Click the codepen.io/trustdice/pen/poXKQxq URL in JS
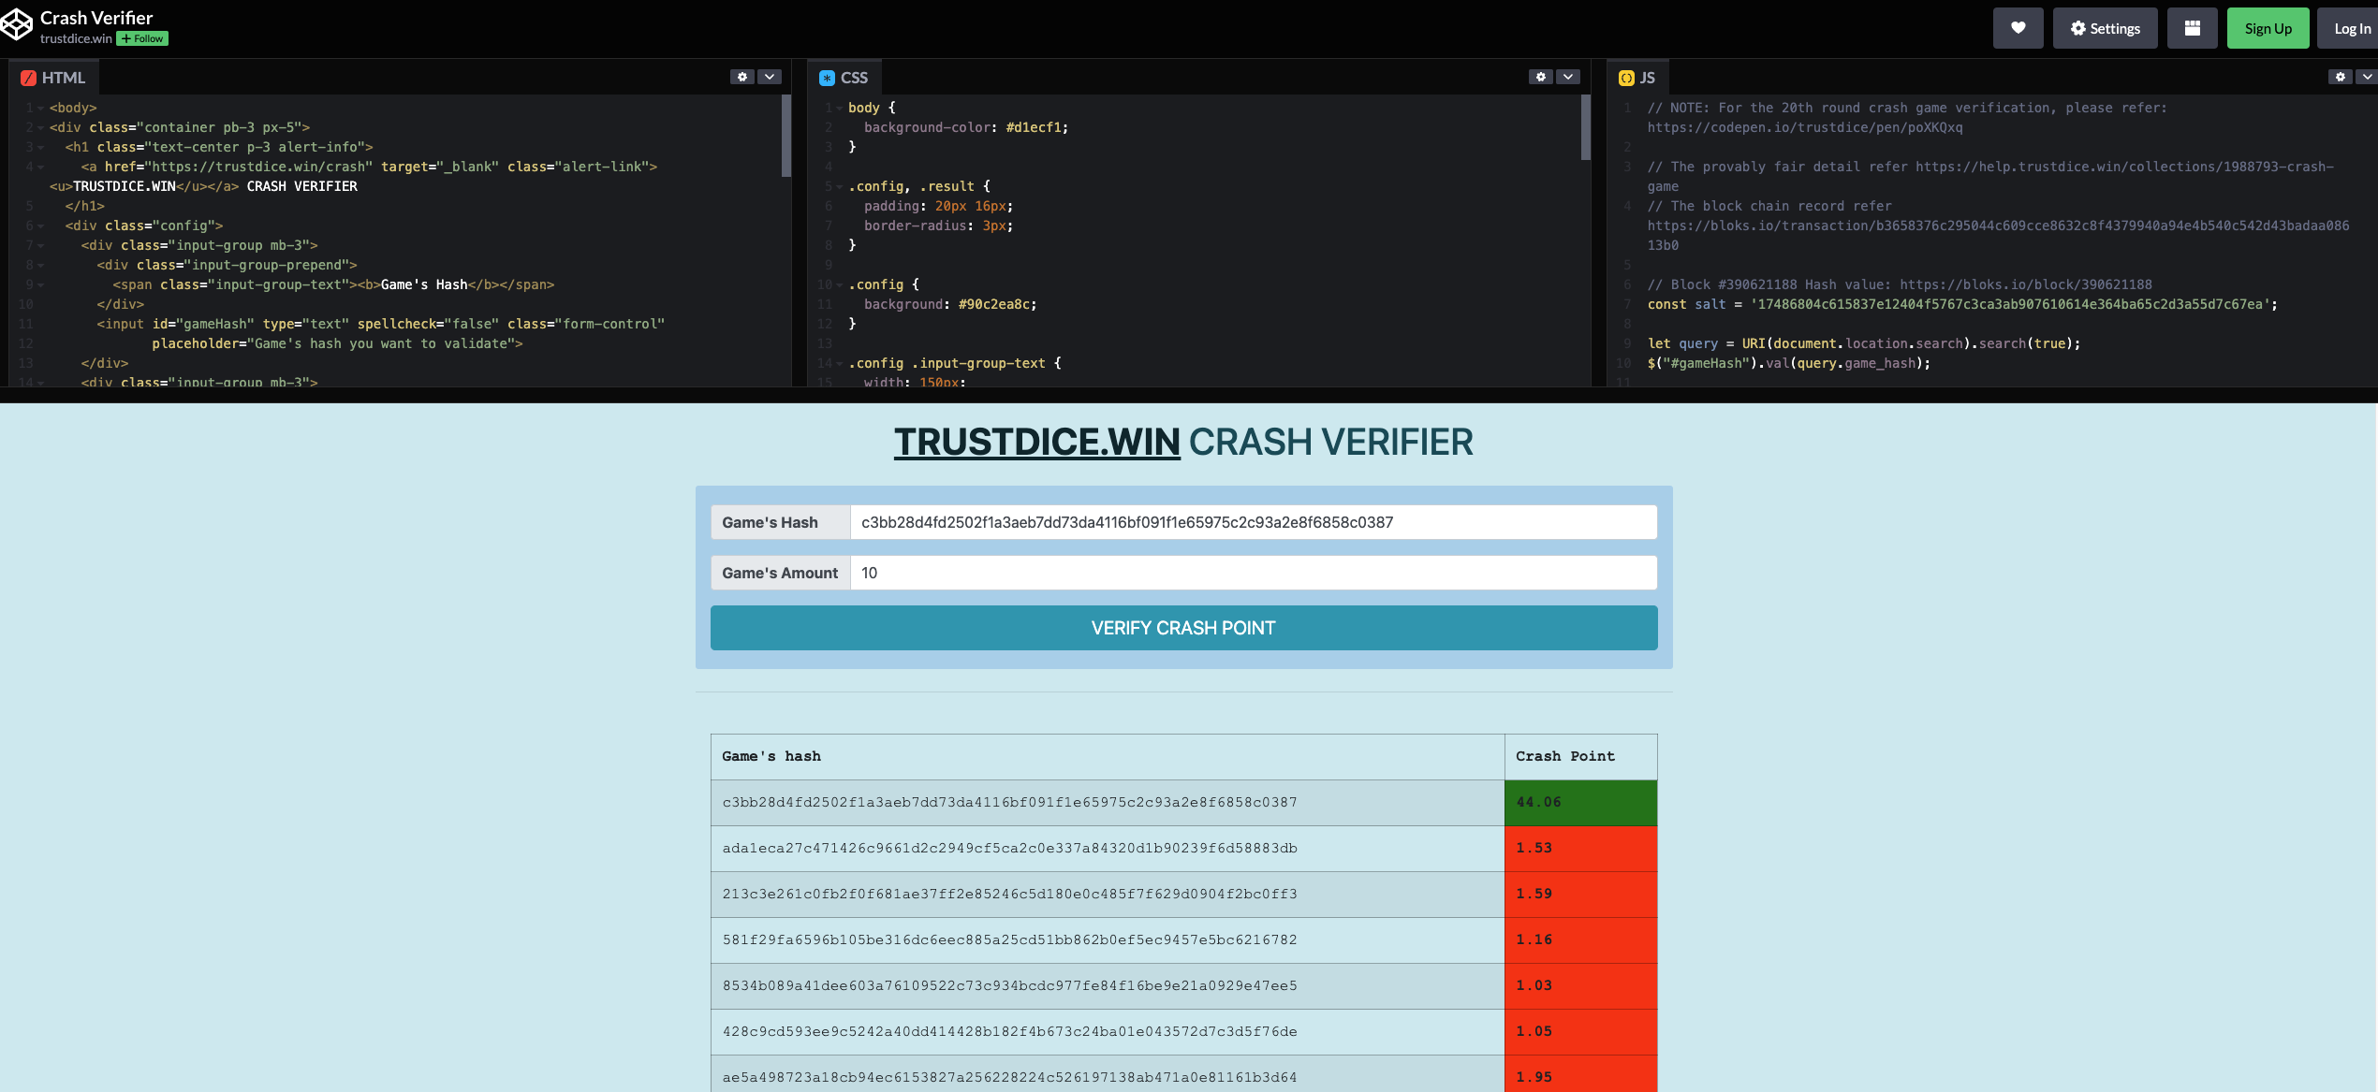Image resolution: width=2378 pixels, height=1092 pixels. pos(1805,128)
